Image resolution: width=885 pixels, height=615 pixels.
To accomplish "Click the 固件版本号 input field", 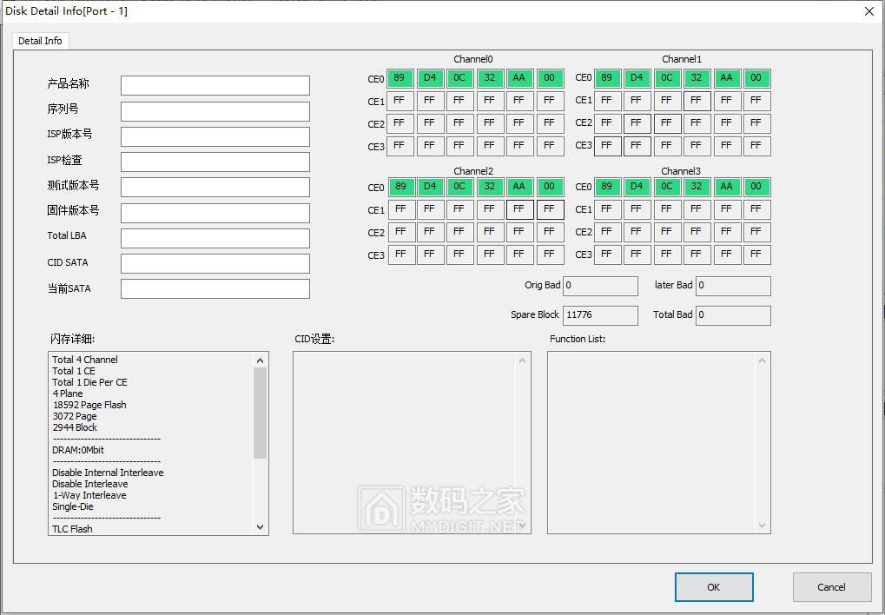I will point(215,213).
